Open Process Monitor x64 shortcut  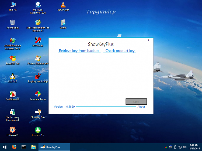38,60
